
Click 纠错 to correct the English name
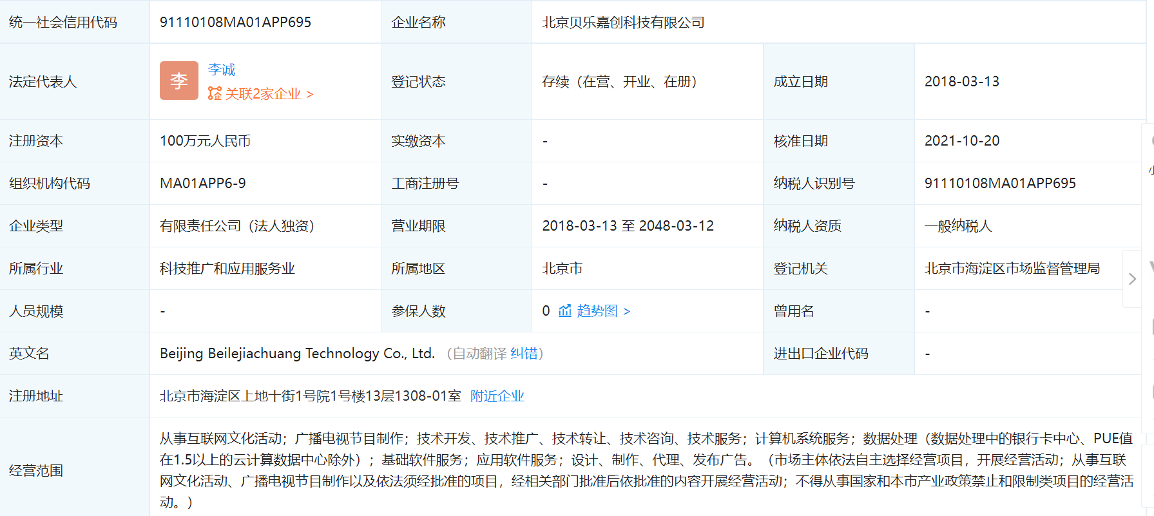coord(524,354)
